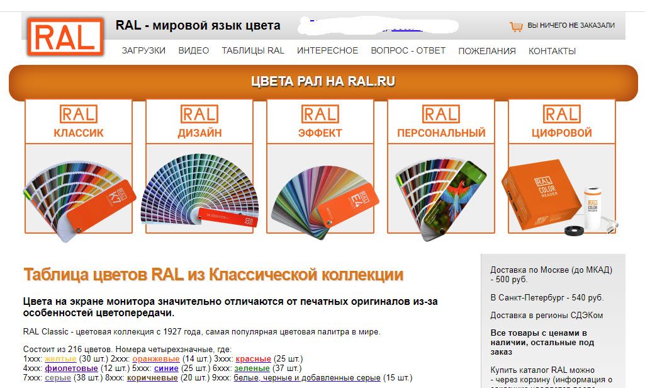This screenshot has height=388, width=645.
Task: Open the синие colors link
Action: click(x=166, y=368)
